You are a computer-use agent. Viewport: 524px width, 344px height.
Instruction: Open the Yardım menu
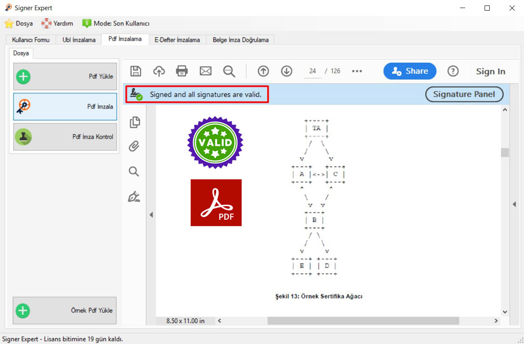click(58, 23)
